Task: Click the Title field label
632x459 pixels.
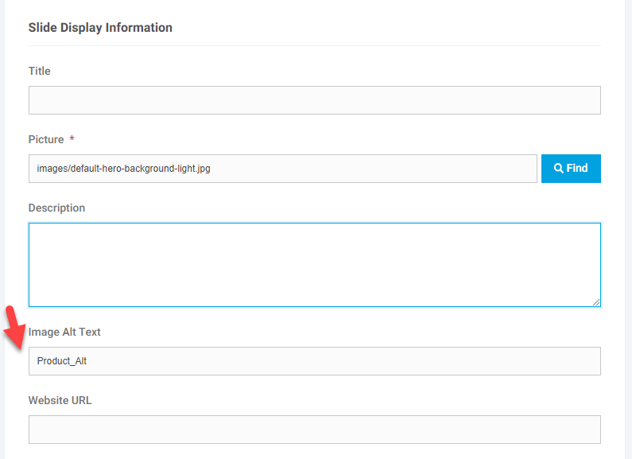Action: coord(40,71)
